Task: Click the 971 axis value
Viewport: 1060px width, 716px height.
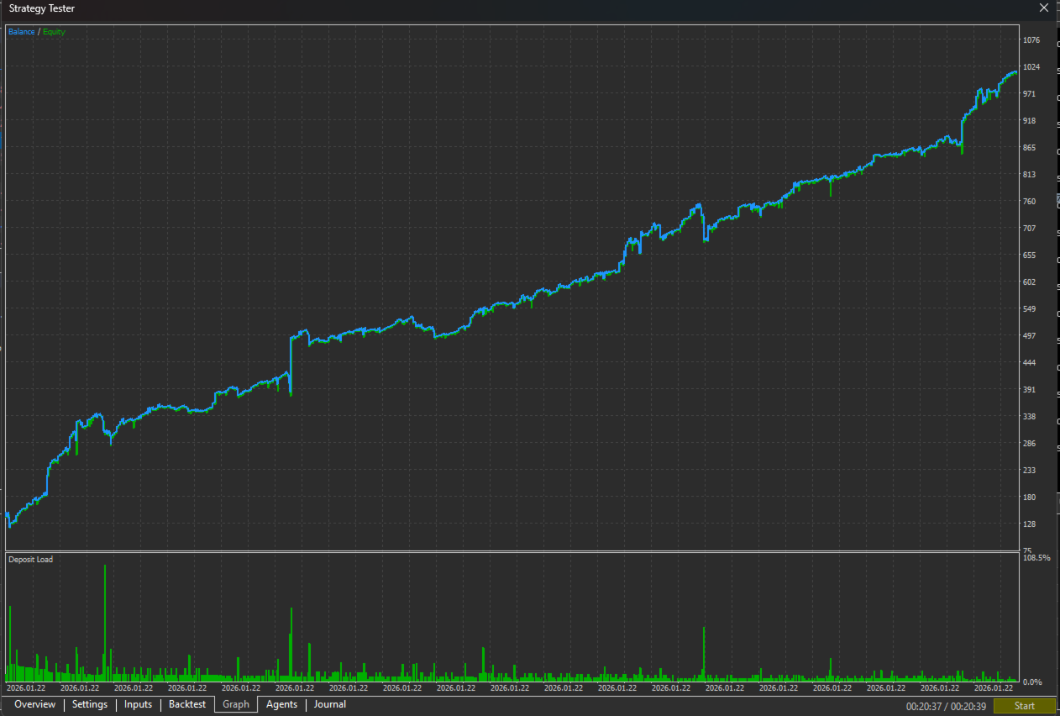Action: point(1030,95)
